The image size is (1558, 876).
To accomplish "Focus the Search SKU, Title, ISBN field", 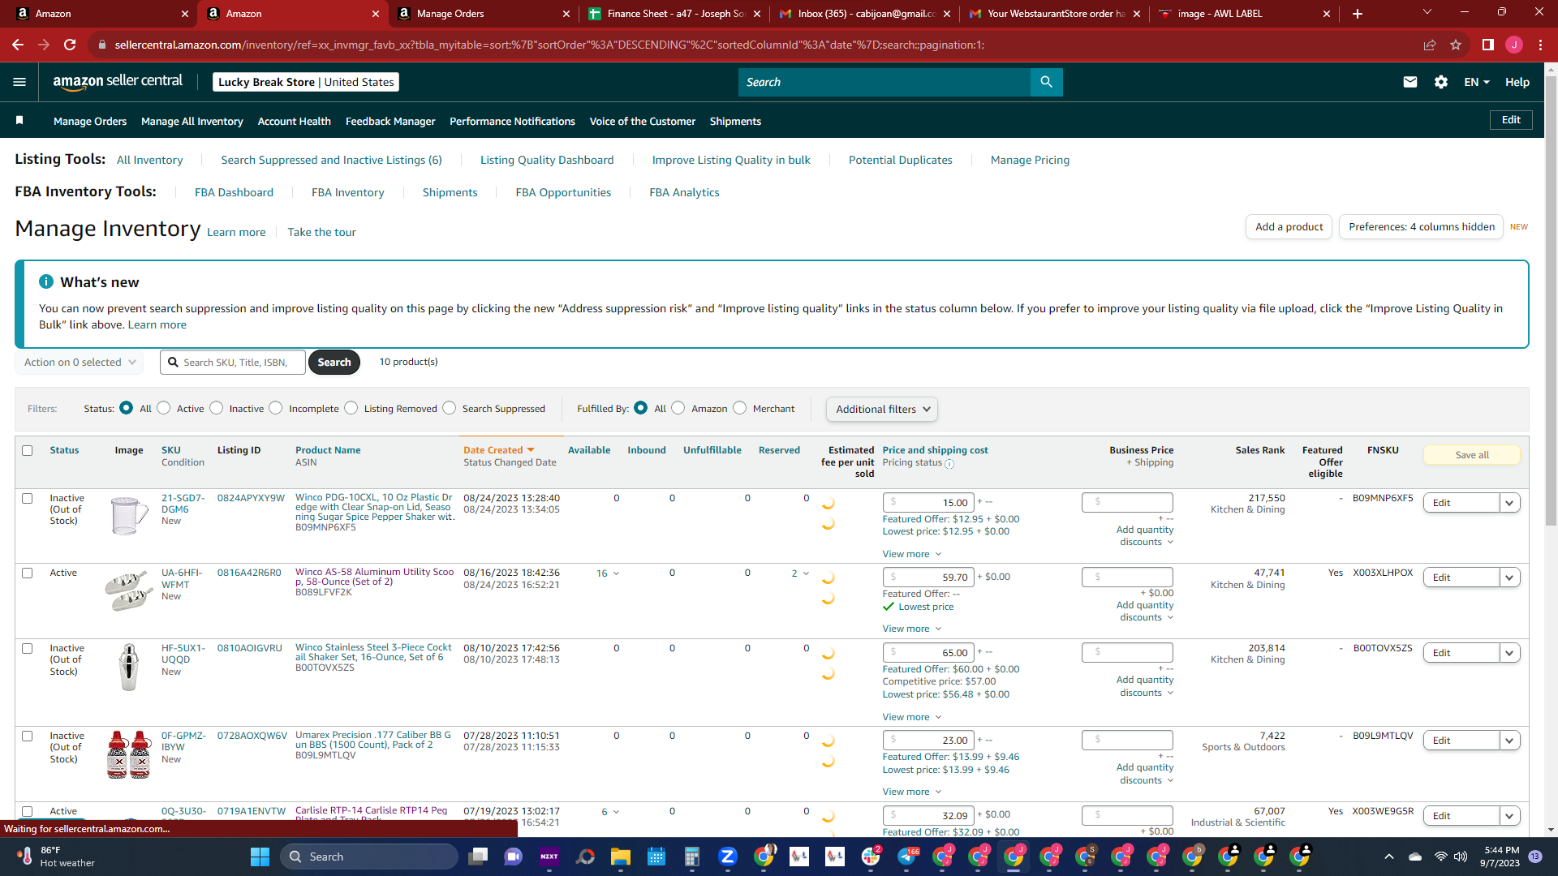I will point(233,363).
